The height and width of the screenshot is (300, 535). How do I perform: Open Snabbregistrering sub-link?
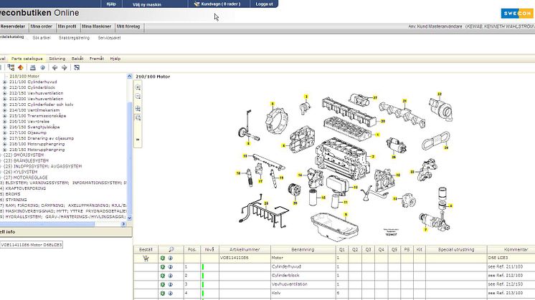(74, 38)
